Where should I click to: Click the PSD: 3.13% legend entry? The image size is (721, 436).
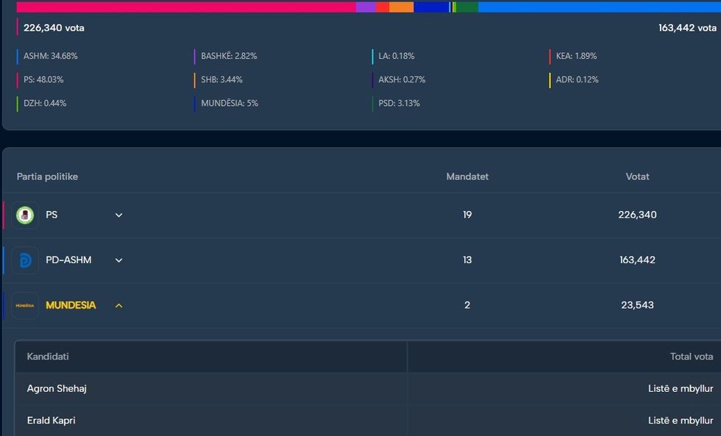click(x=399, y=103)
